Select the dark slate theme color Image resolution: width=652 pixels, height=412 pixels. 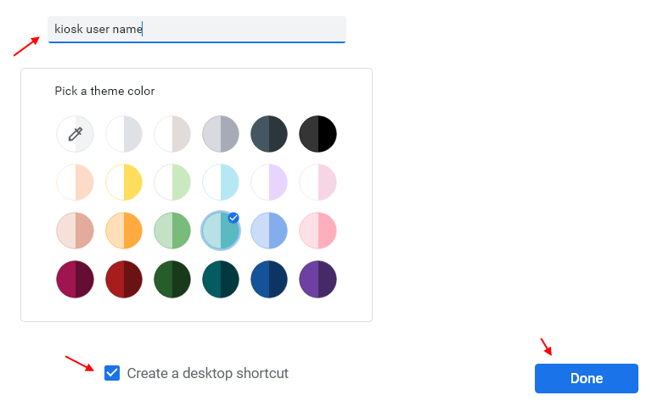[269, 134]
